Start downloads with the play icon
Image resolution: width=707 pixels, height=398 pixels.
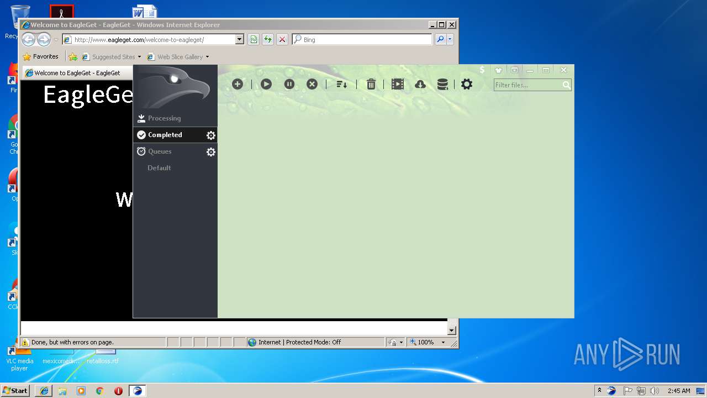266,84
